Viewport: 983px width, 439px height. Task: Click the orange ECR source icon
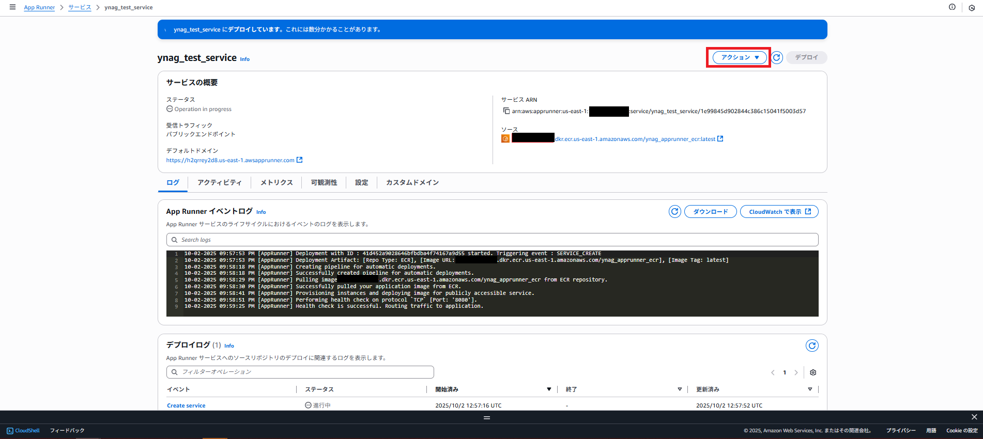[505, 139]
